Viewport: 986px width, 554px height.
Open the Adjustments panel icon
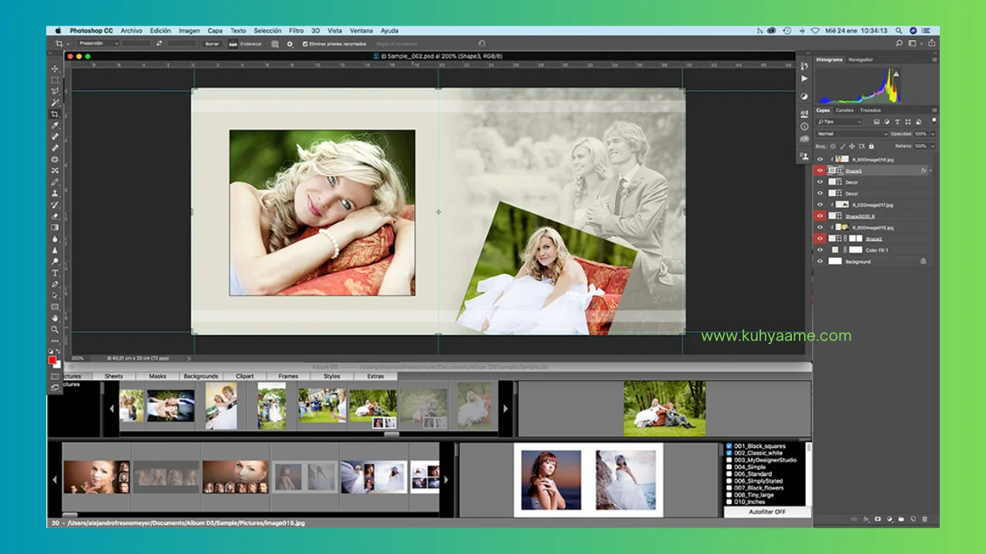click(x=804, y=97)
